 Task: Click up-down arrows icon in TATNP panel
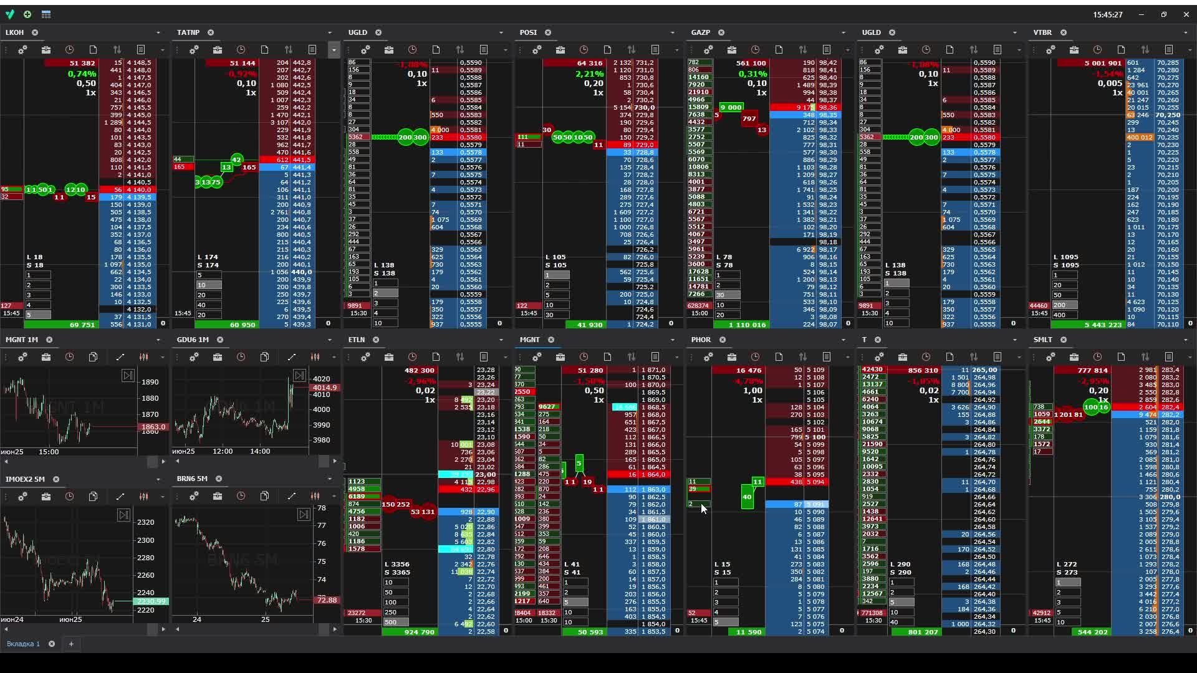(x=288, y=50)
